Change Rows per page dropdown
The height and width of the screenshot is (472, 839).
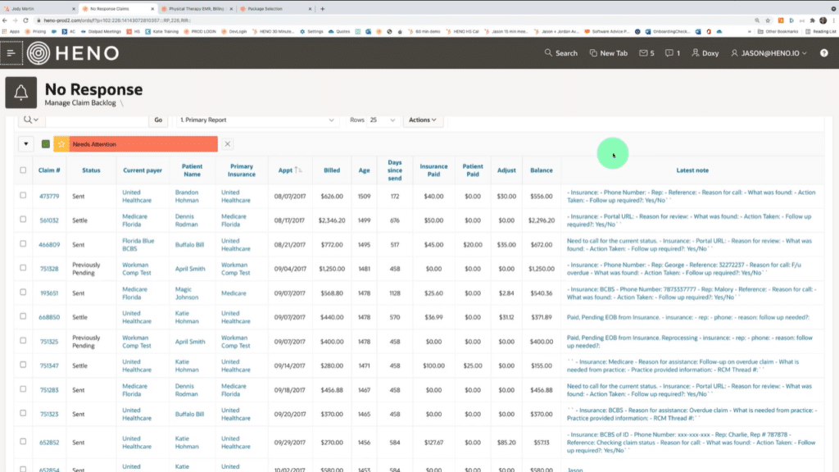tap(382, 120)
